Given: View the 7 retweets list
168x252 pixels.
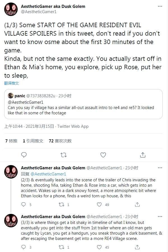Looking at the screenshot, I should tap(11, 141).
